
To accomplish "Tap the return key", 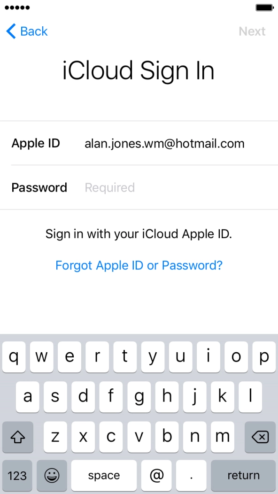I will pyautogui.click(x=243, y=475).
